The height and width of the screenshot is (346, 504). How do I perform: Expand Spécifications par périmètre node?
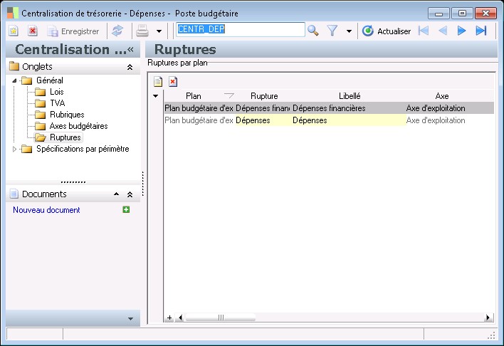tap(14, 150)
